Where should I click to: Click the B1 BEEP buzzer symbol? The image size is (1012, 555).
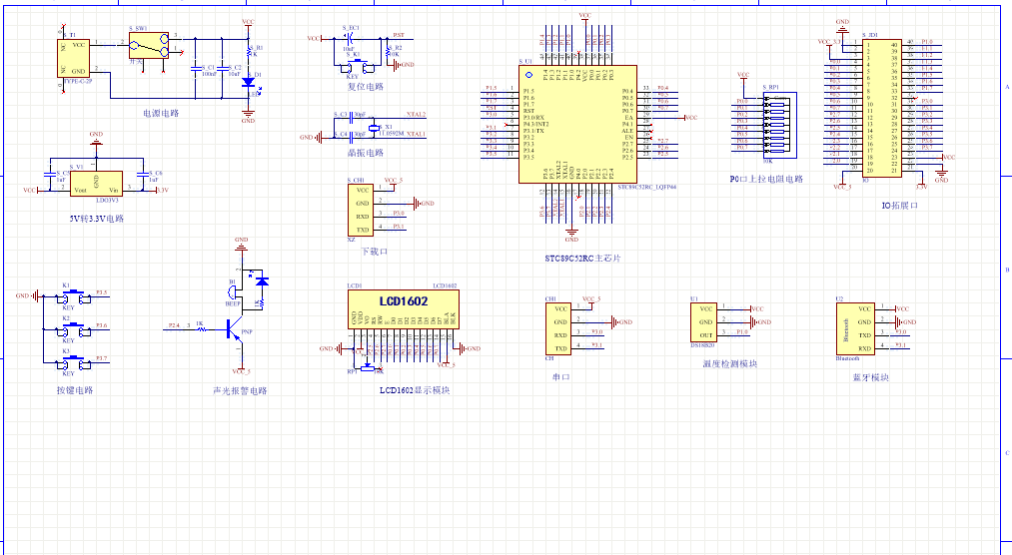coord(233,292)
